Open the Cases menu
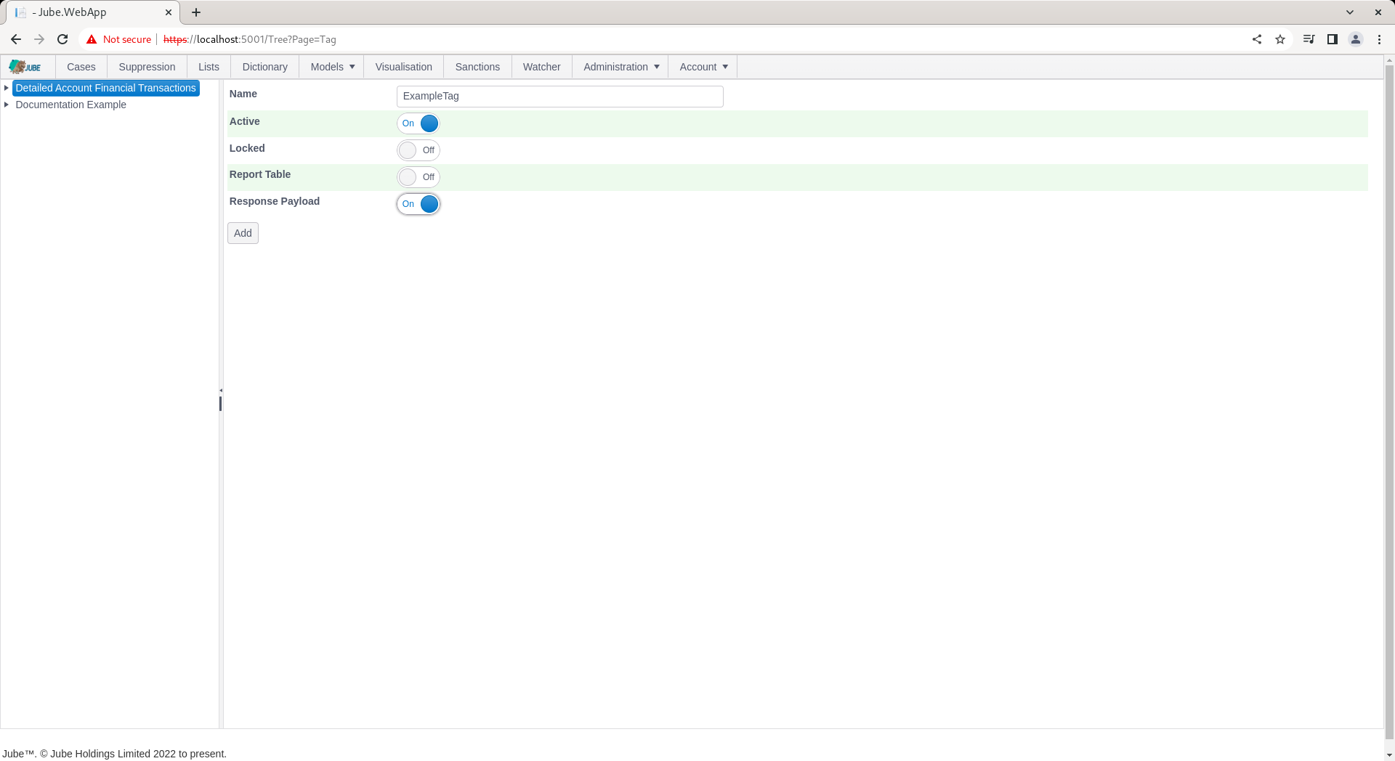This screenshot has width=1395, height=761. tap(81, 67)
